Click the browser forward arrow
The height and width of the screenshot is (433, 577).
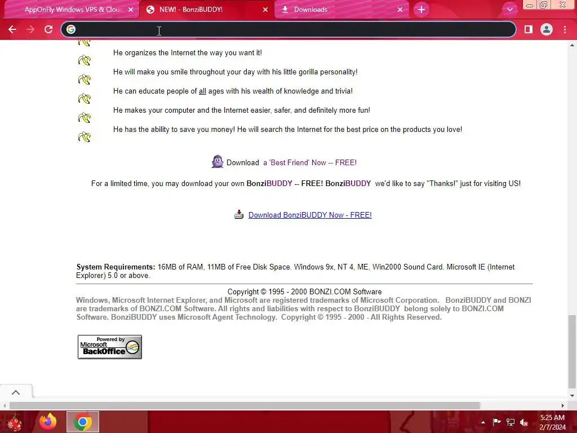30,29
